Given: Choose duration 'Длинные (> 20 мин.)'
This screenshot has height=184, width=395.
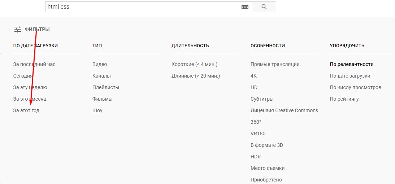Looking at the screenshot, I should [196, 76].
